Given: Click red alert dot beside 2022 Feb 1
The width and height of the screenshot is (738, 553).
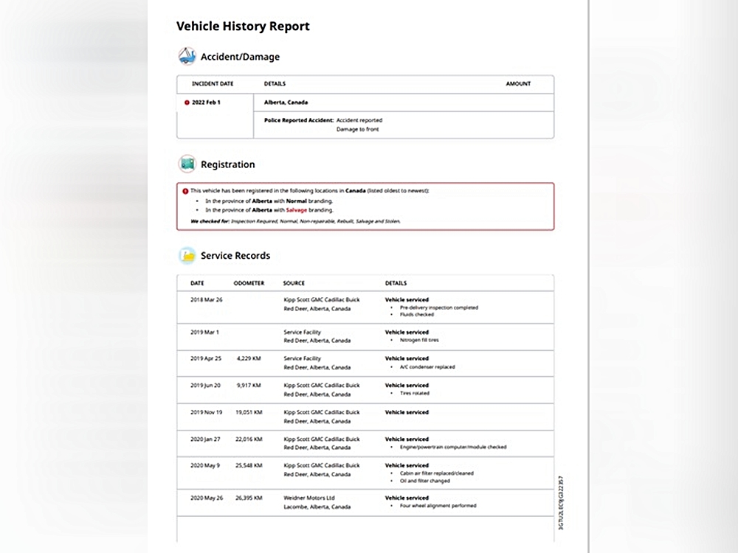Looking at the screenshot, I should click(187, 102).
